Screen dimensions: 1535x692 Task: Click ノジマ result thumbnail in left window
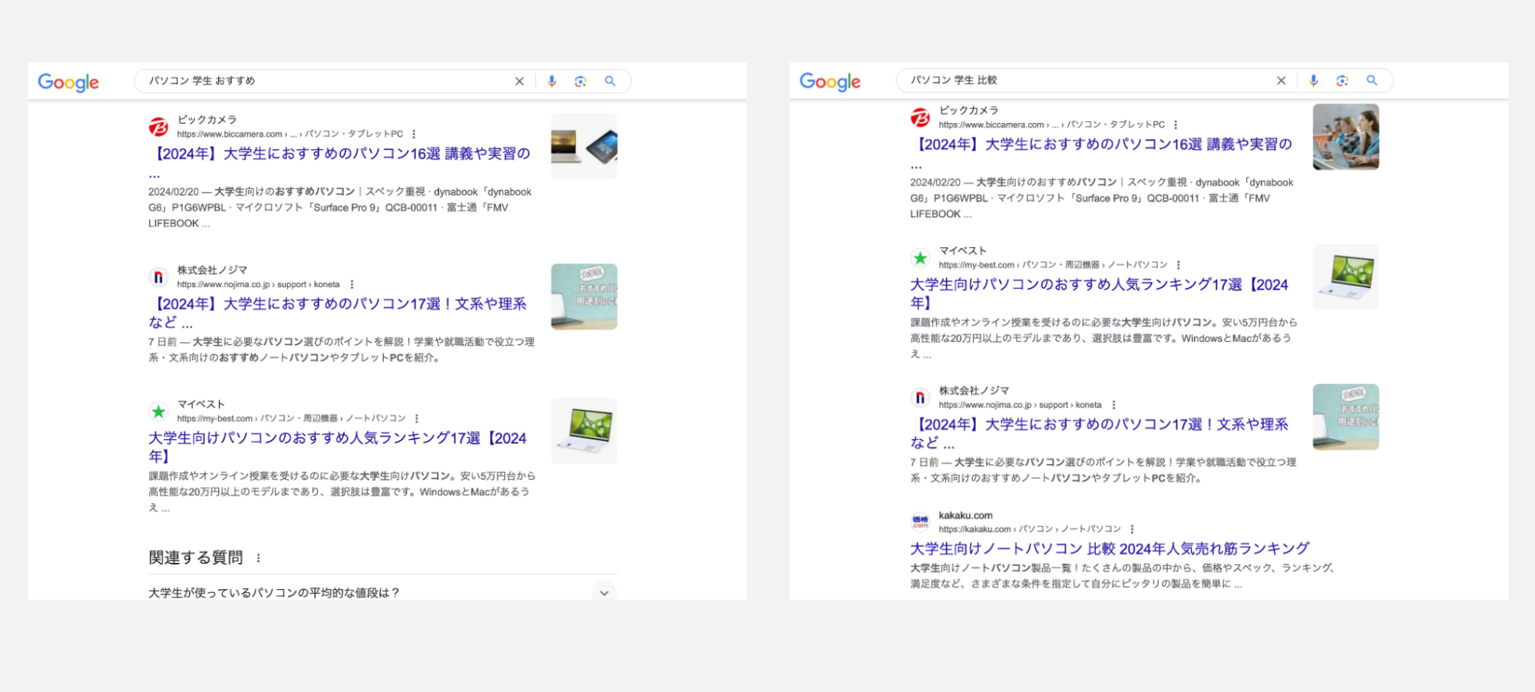pos(584,297)
